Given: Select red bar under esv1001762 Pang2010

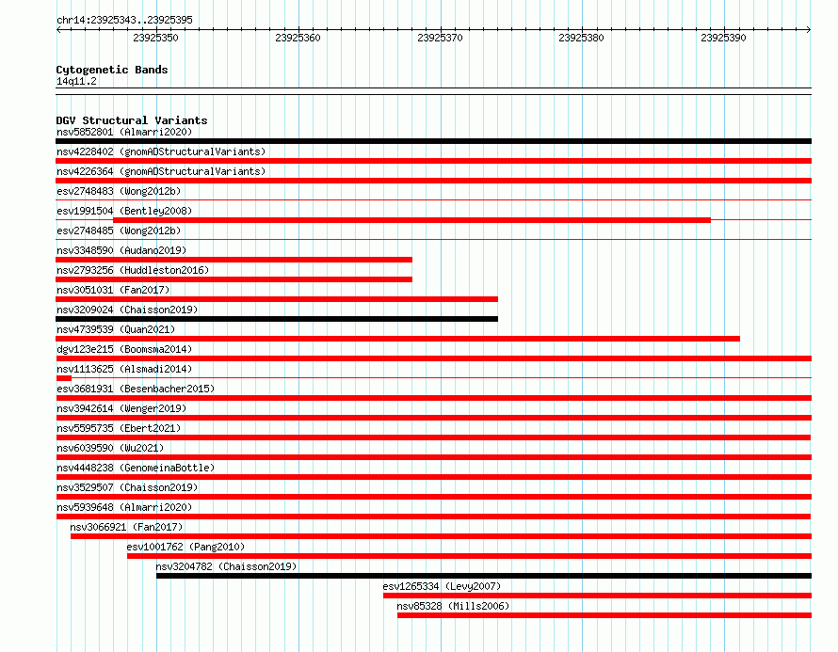Looking at the screenshot, I should 469,556.
